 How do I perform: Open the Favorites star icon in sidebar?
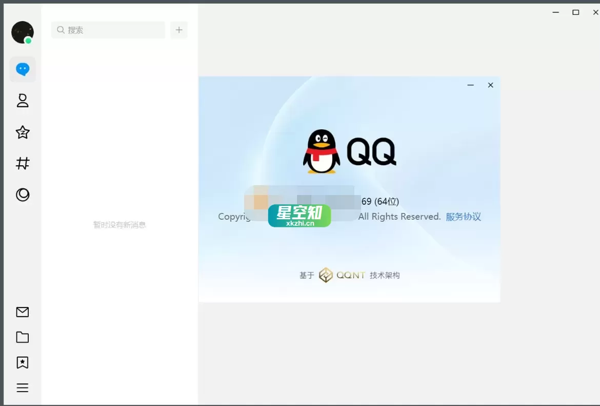(x=22, y=132)
